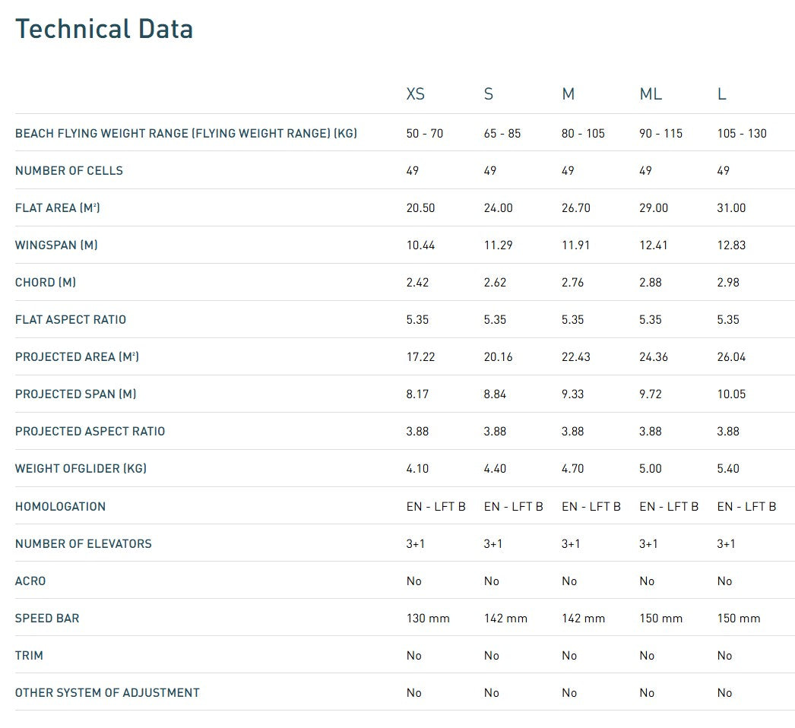Click Projected Area value 26.04 for L
The height and width of the screenshot is (728, 795).
tap(731, 357)
